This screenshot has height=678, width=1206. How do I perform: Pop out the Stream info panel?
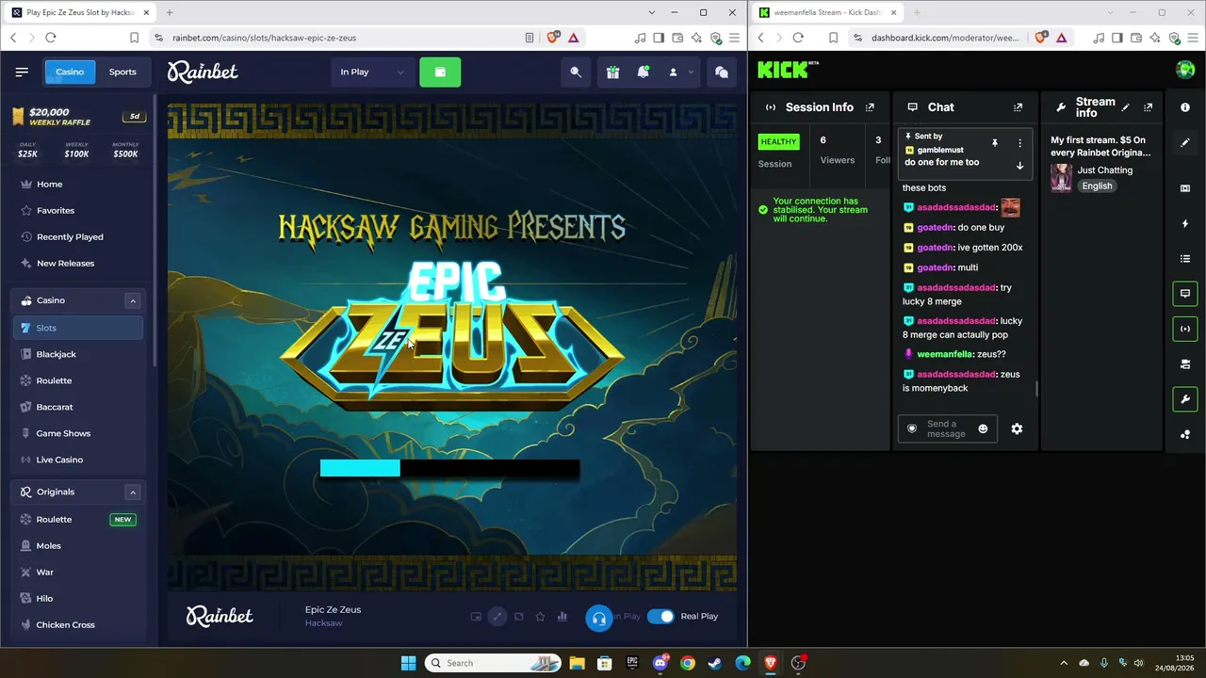pyautogui.click(x=1148, y=107)
